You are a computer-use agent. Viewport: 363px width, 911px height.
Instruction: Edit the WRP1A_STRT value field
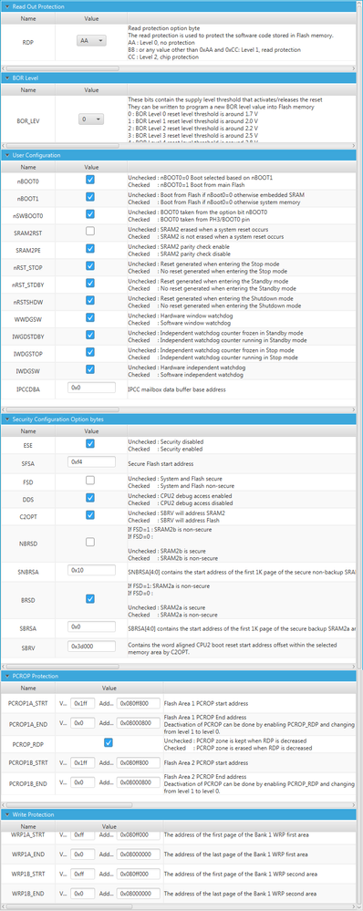point(82,835)
